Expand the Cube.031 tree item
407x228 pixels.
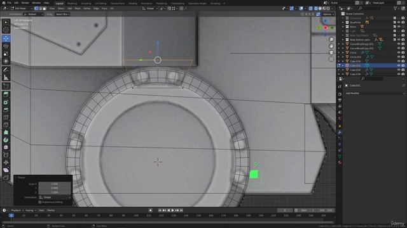[x=343, y=66]
